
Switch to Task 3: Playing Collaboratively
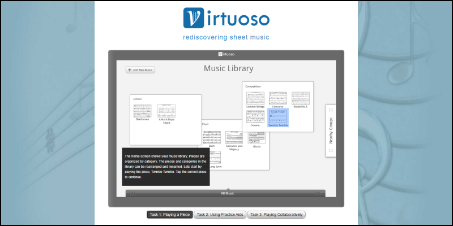276,215
